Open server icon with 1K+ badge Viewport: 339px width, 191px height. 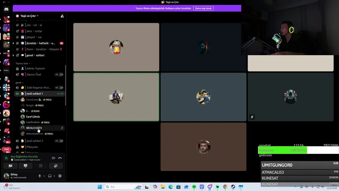tap(6, 139)
